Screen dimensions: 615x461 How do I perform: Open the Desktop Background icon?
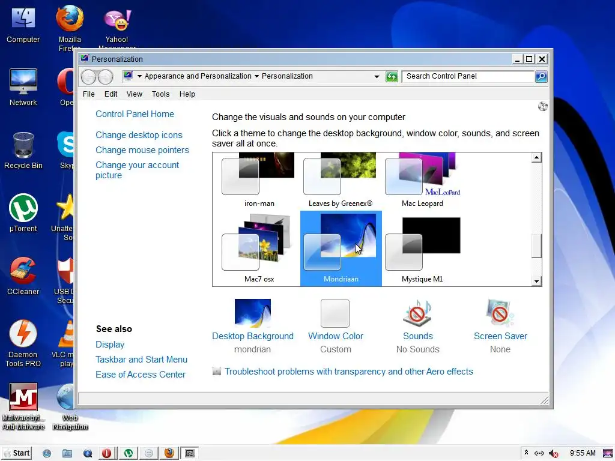click(253, 313)
